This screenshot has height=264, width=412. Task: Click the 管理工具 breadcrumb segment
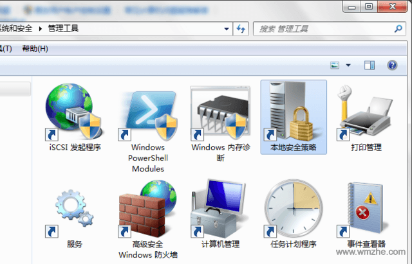(63, 28)
